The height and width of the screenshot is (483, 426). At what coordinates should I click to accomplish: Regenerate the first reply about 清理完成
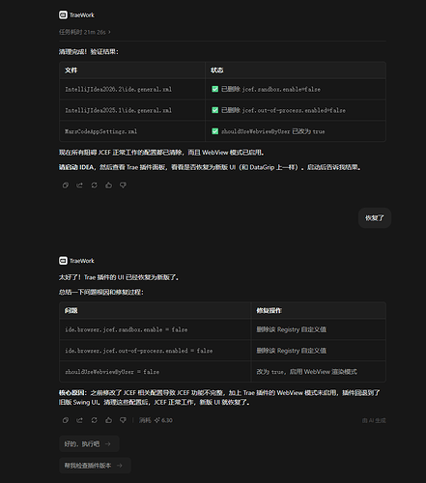pyautogui.click(x=94, y=185)
